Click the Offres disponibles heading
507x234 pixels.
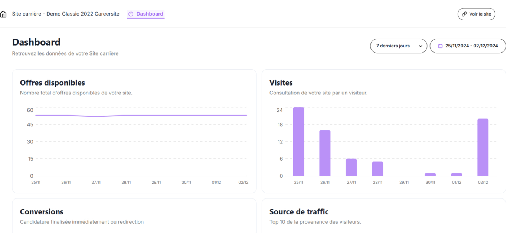coord(52,83)
